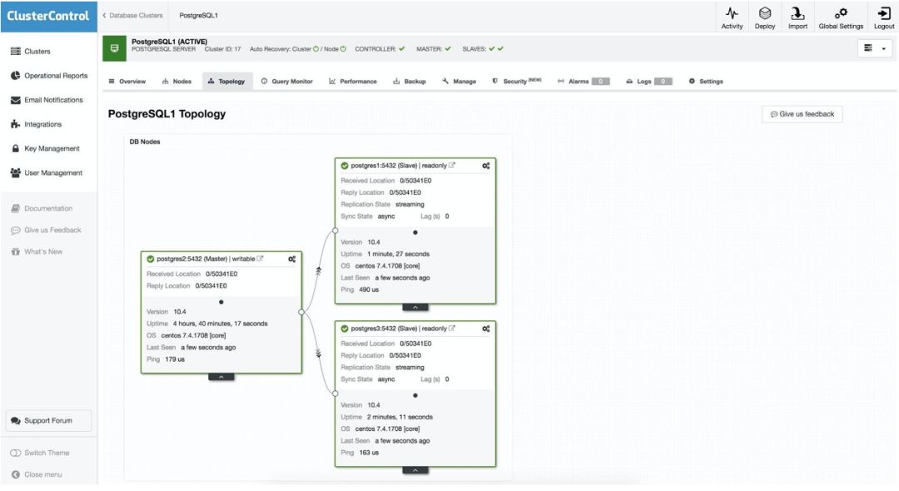899x491 pixels.
Task: Click master node output connector circle
Action: click(301, 312)
